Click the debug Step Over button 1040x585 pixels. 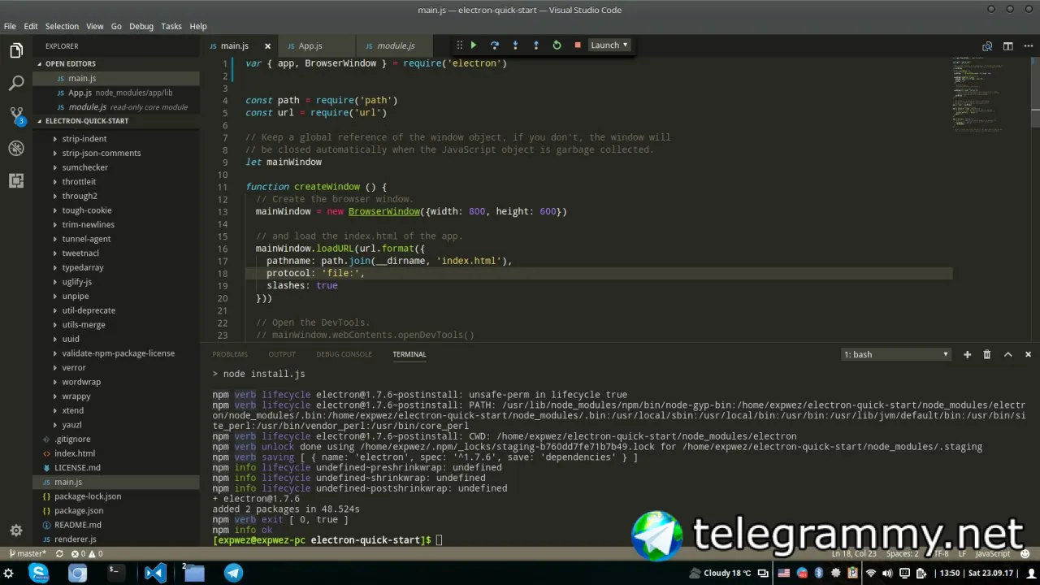click(494, 45)
